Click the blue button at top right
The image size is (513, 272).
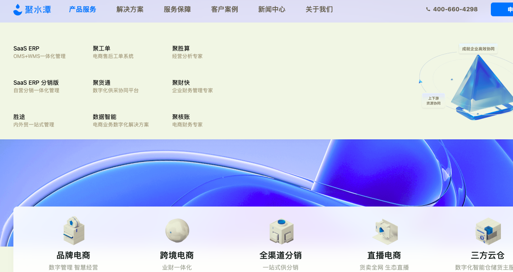pos(502,9)
